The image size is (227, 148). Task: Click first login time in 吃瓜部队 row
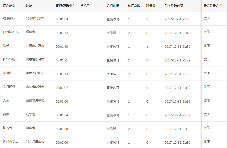point(177,19)
